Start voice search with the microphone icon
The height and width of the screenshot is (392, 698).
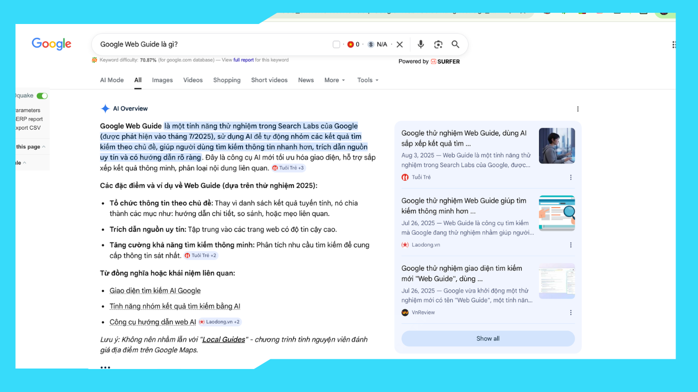tap(421, 44)
